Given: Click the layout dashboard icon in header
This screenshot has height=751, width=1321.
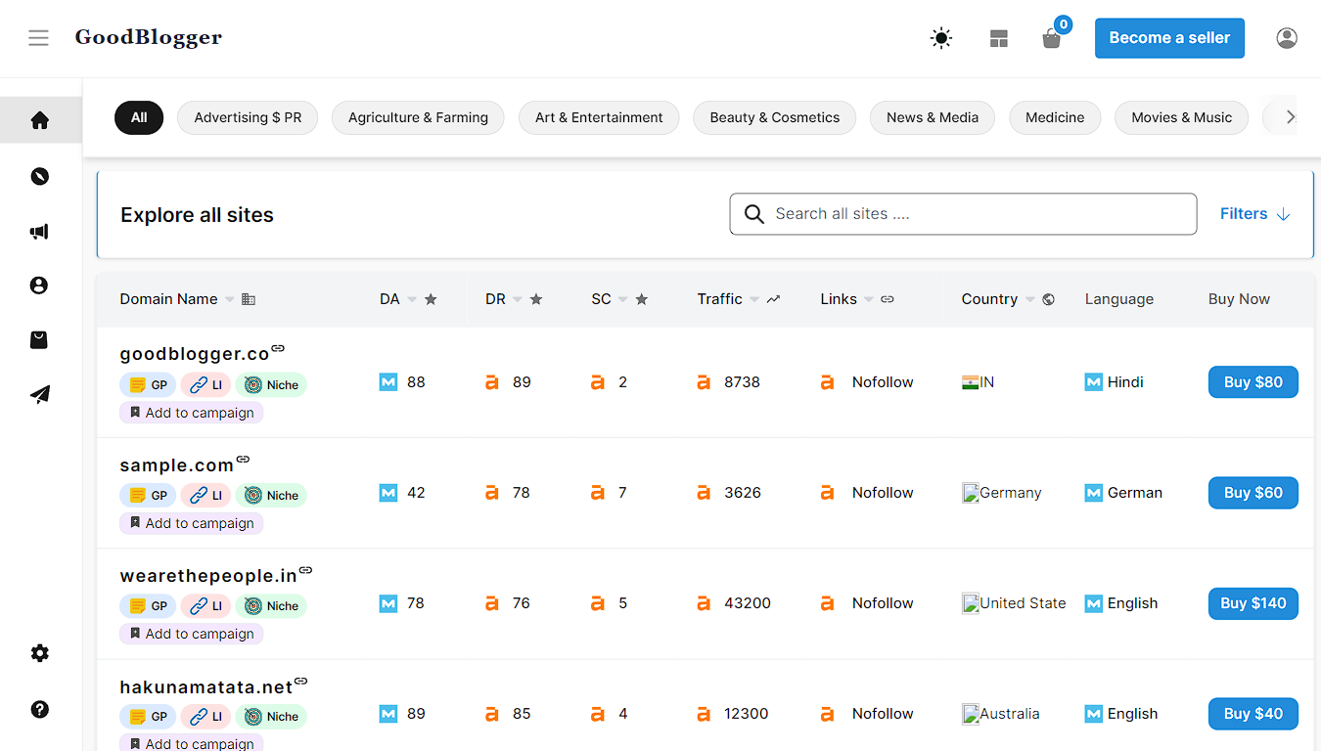Looking at the screenshot, I should [x=998, y=39].
